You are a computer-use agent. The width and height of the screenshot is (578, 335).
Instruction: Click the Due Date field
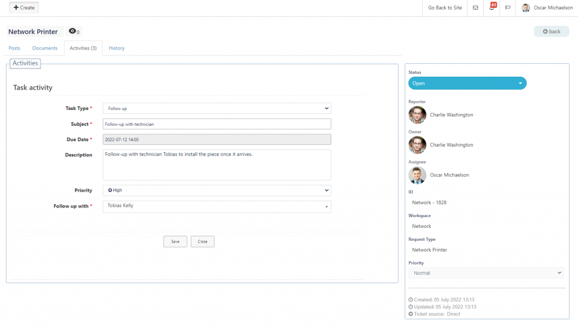tap(217, 139)
